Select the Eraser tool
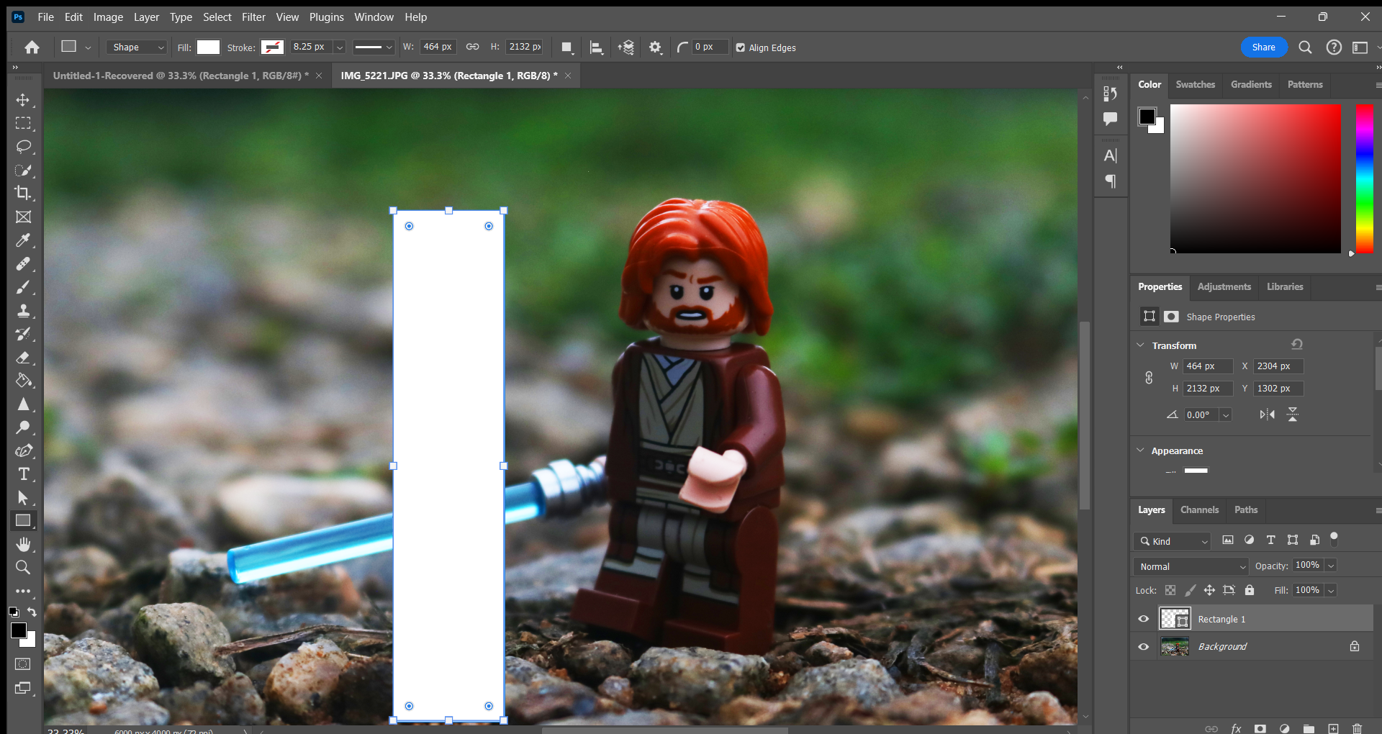 (23, 357)
